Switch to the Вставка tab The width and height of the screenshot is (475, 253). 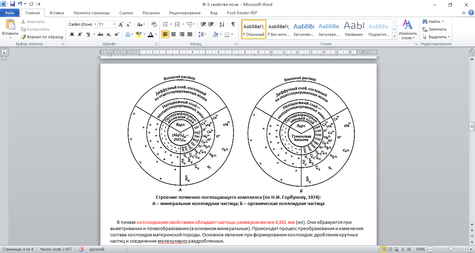57,13
